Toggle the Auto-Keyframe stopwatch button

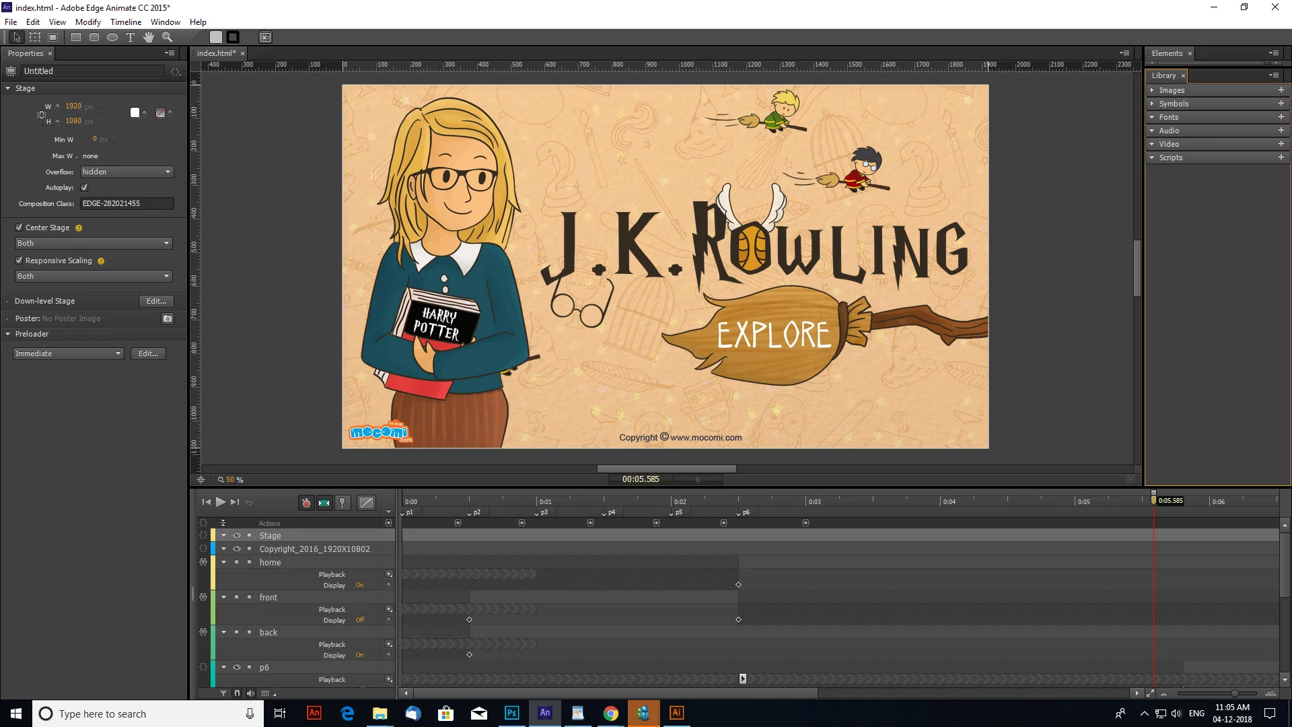(306, 503)
